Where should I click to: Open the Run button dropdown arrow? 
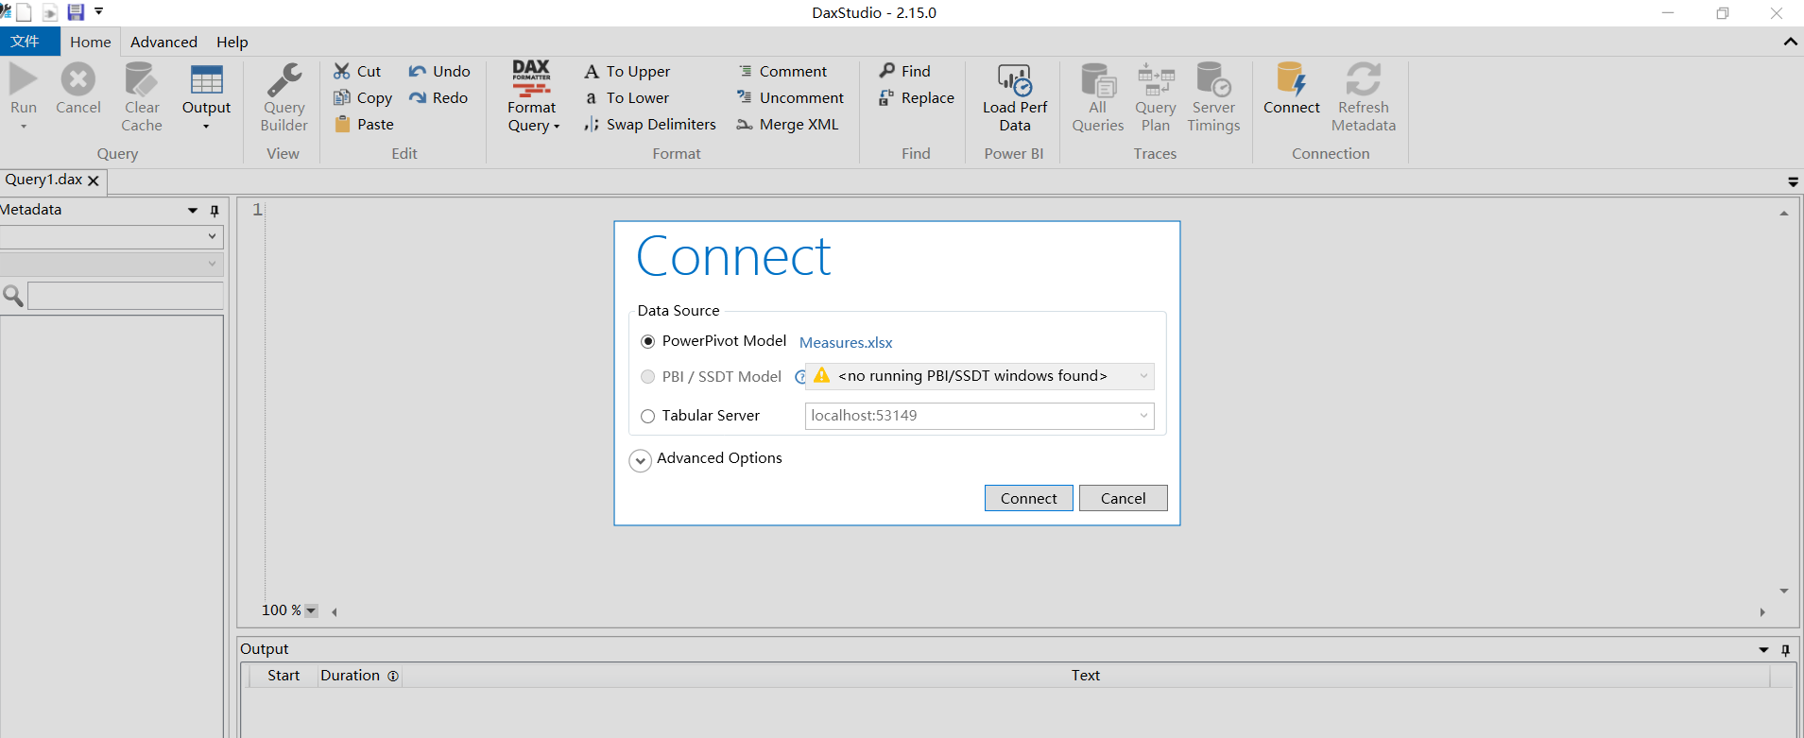[24, 127]
